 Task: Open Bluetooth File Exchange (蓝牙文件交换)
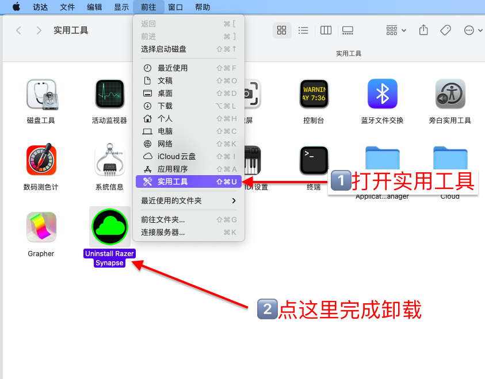coord(383,94)
